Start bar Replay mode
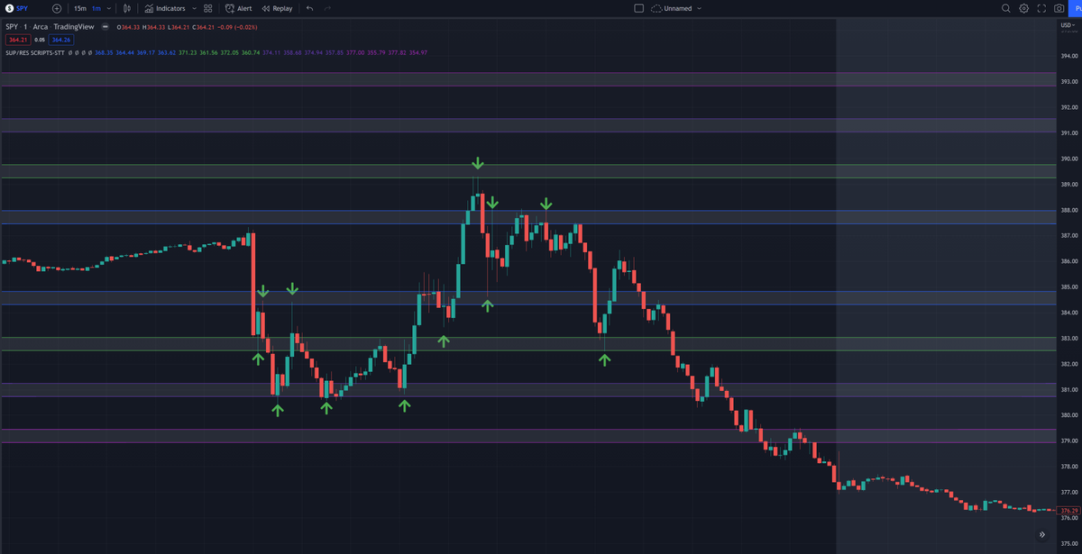 (277, 8)
